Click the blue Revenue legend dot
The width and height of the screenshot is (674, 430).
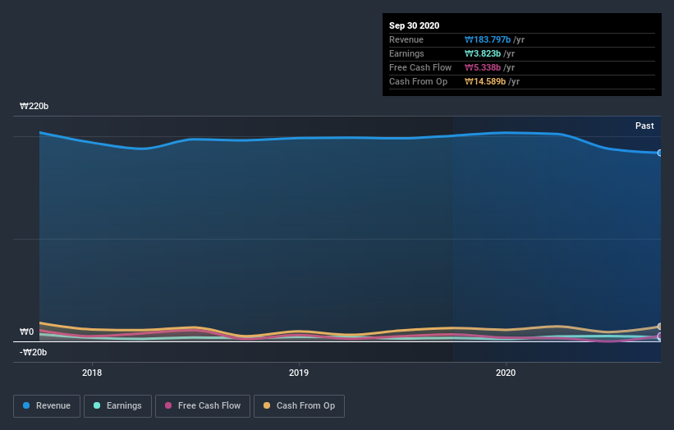26,405
